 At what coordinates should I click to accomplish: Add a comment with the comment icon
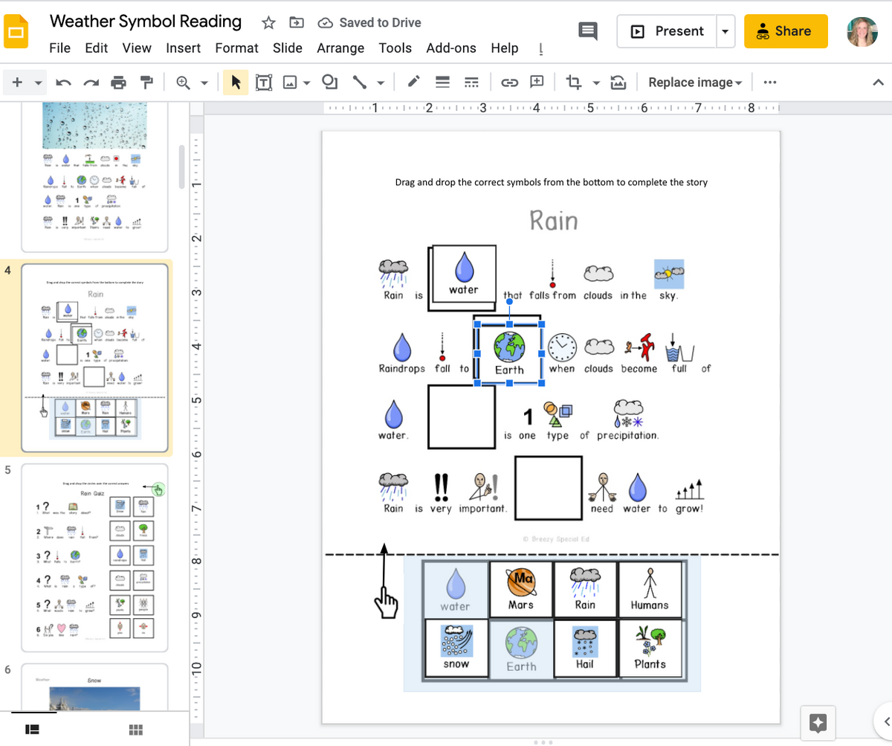point(537,82)
